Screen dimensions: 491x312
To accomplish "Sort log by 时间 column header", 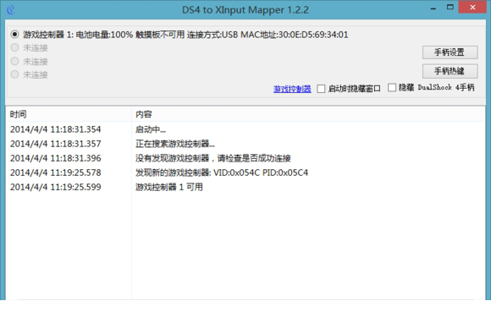I will (69, 114).
